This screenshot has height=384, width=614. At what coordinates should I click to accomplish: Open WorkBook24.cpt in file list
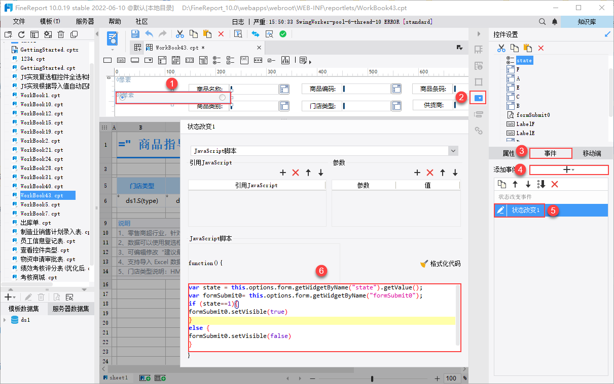pos(42,159)
